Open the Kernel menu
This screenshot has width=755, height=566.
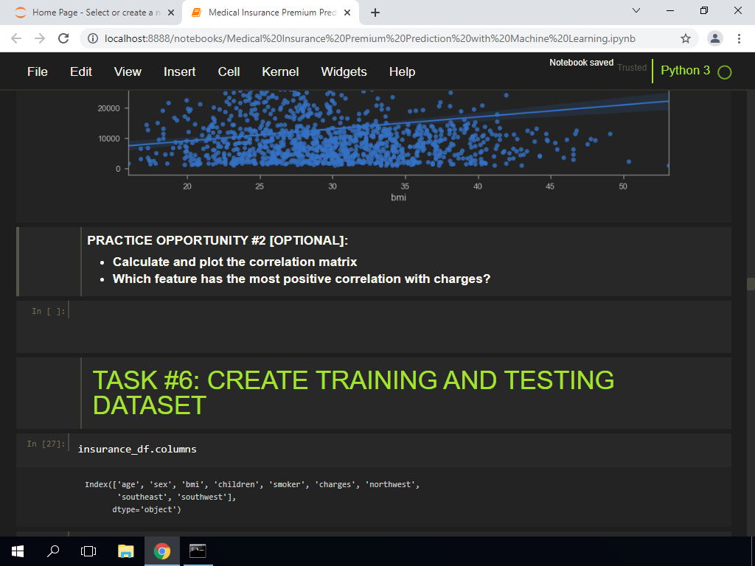pos(280,71)
